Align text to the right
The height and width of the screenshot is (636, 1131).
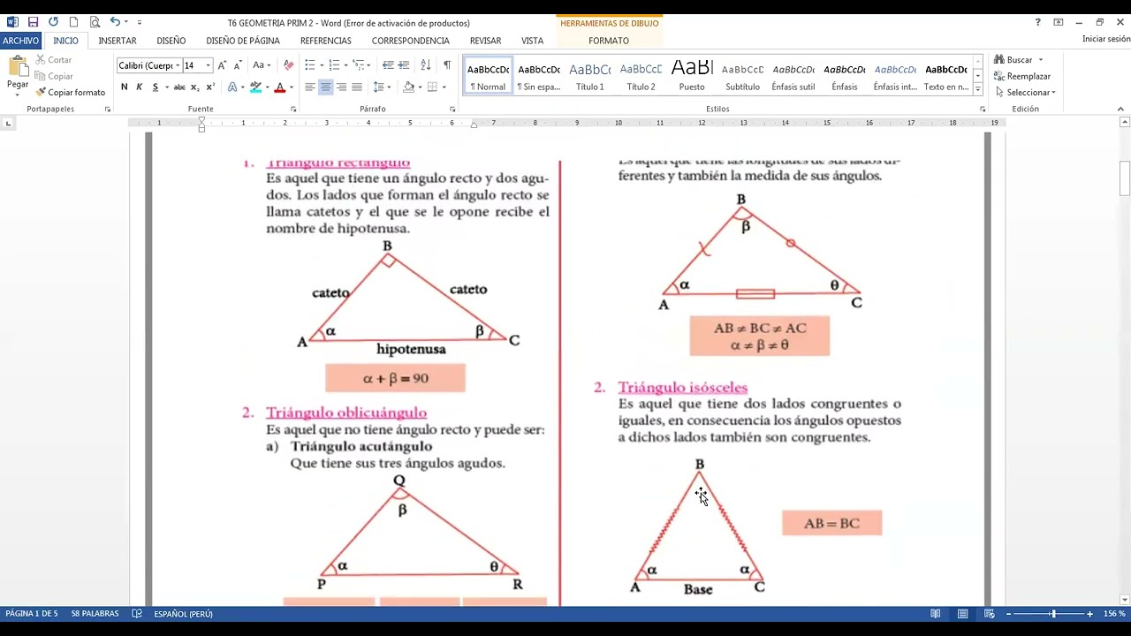click(341, 87)
